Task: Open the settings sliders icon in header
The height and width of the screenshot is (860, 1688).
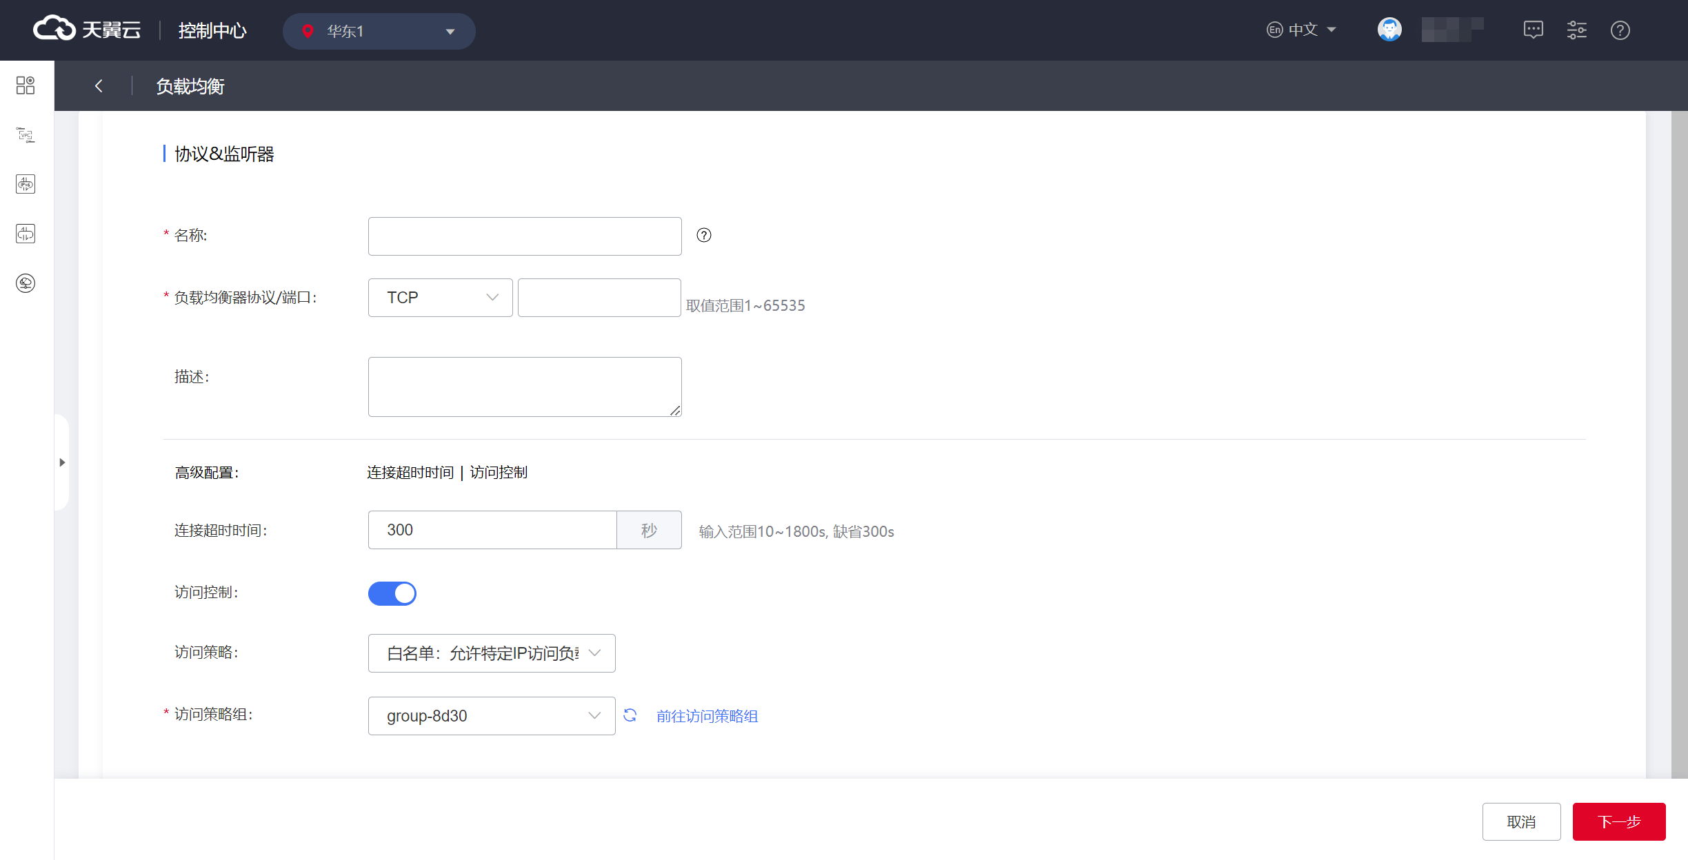Action: click(x=1576, y=30)
